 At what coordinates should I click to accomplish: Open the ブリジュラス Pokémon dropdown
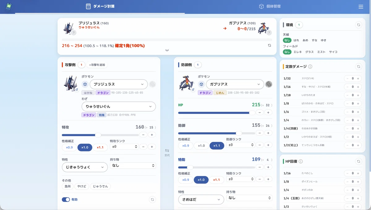point(119,84)
